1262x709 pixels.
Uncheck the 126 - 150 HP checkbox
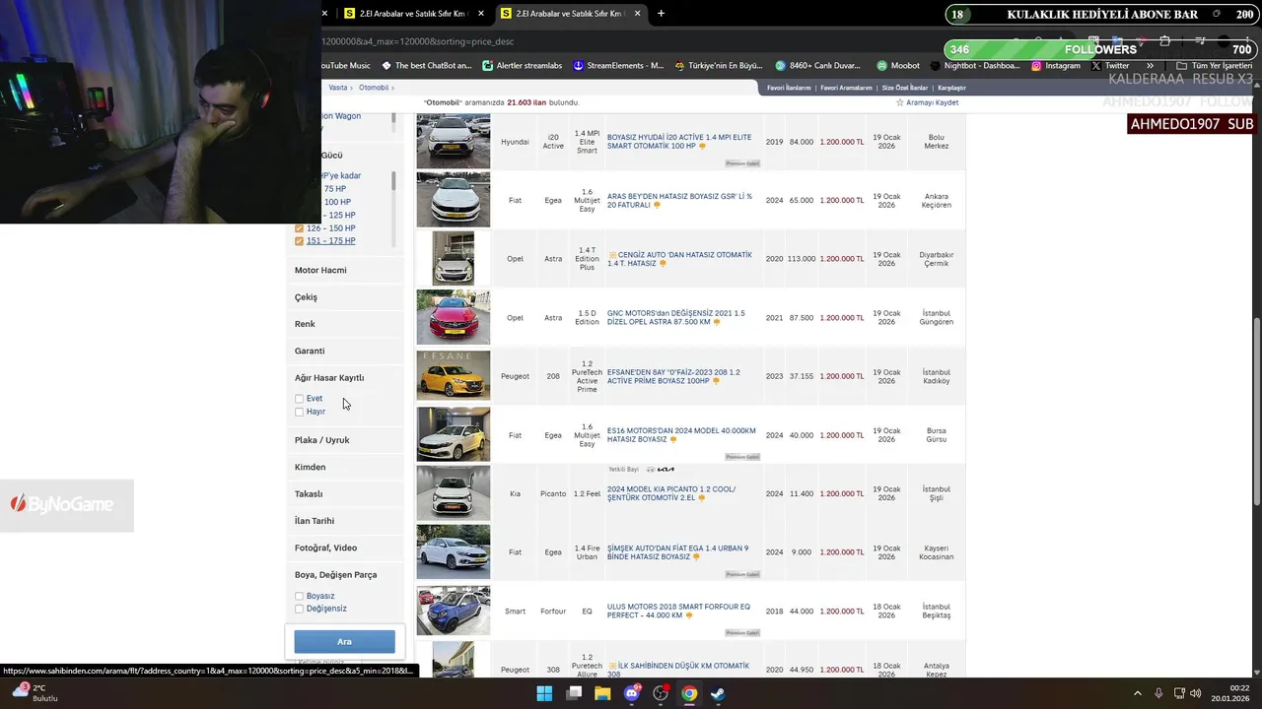[x=299, y=228]
